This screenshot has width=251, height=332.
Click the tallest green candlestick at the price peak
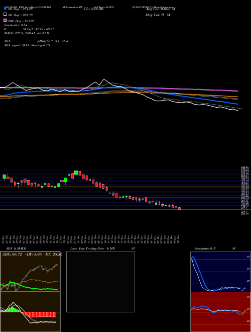(76, 173)
